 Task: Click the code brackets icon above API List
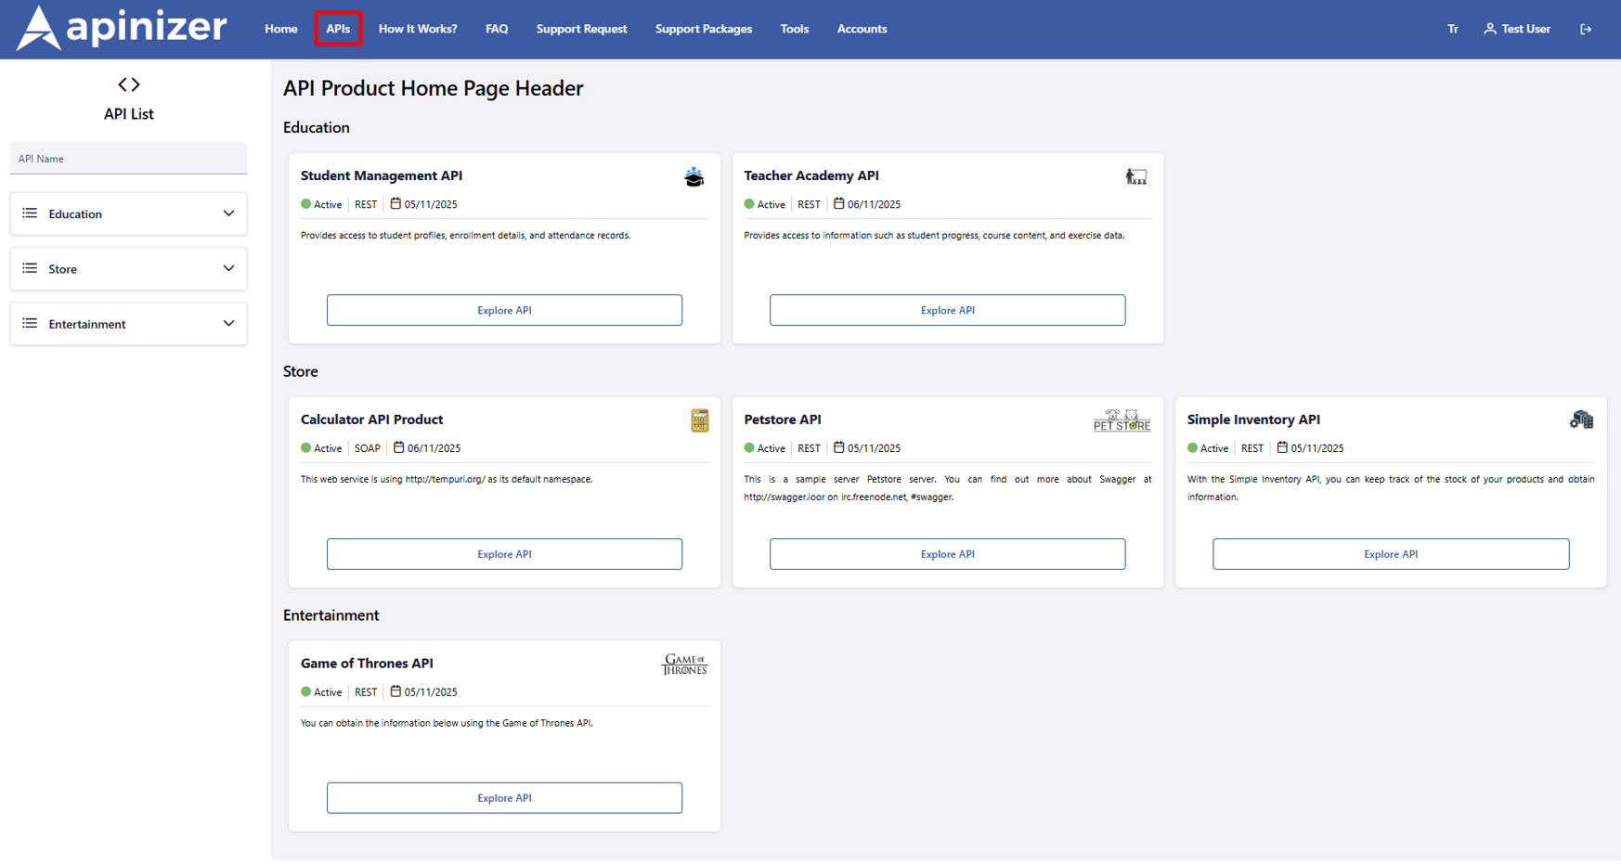[x=128, y=84]
